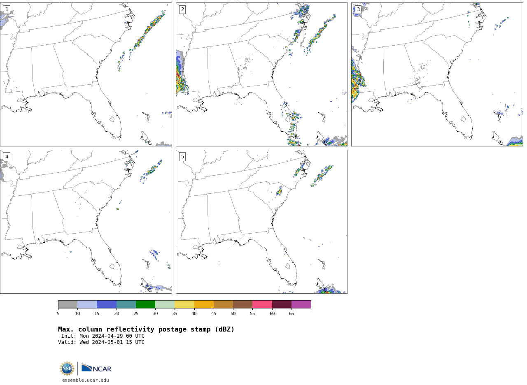Click the title 'Max. column reflectivity postage stamp (dBZ)'
Viewport: 527px width, 385px height.
point(146,329)
